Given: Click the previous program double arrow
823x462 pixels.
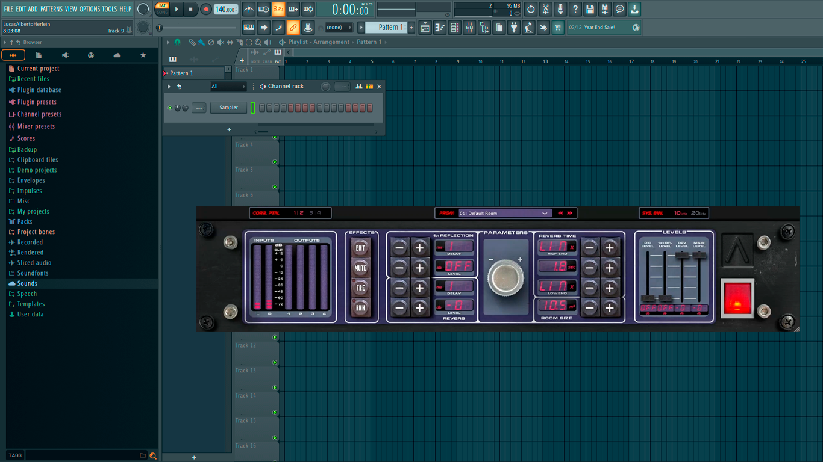Looking at the screenshot, I should pyautogui.click(x=561, y=213).
